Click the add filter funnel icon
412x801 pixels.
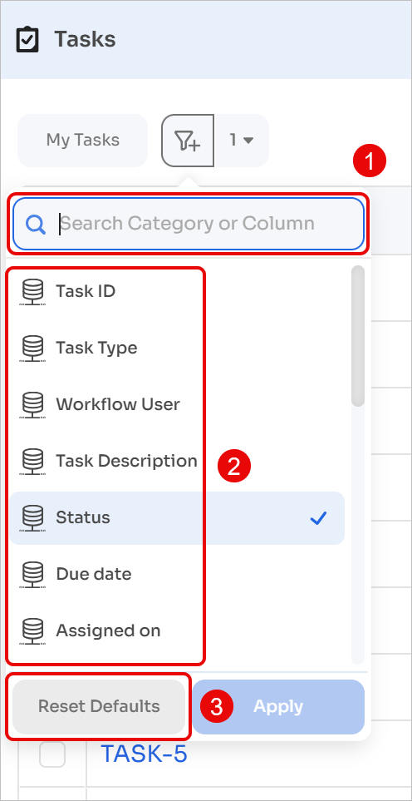tap(188, 141)
